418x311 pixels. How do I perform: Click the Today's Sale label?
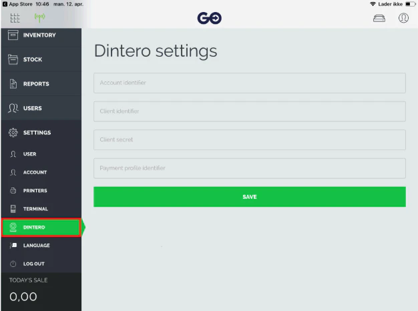[29, 280]
